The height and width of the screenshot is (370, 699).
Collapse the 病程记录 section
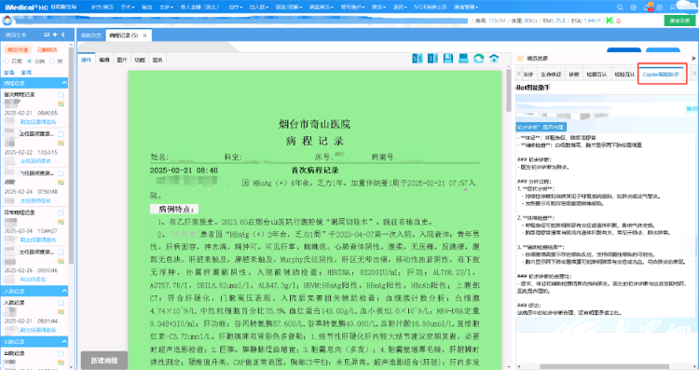coord(64,83)
